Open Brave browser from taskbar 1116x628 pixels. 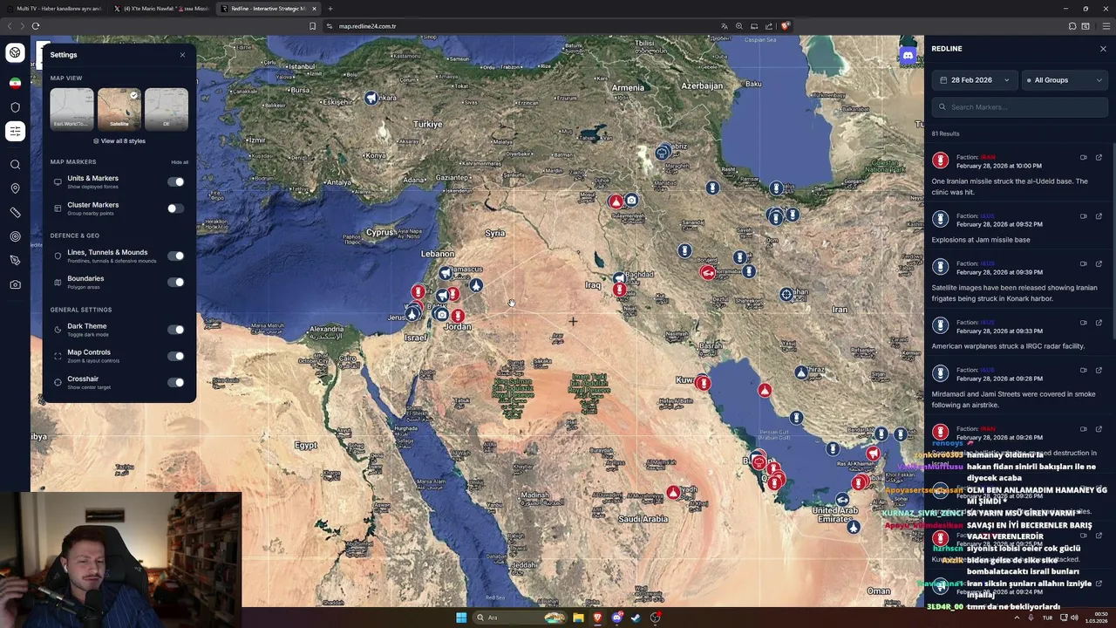click(x=597, y=618)
